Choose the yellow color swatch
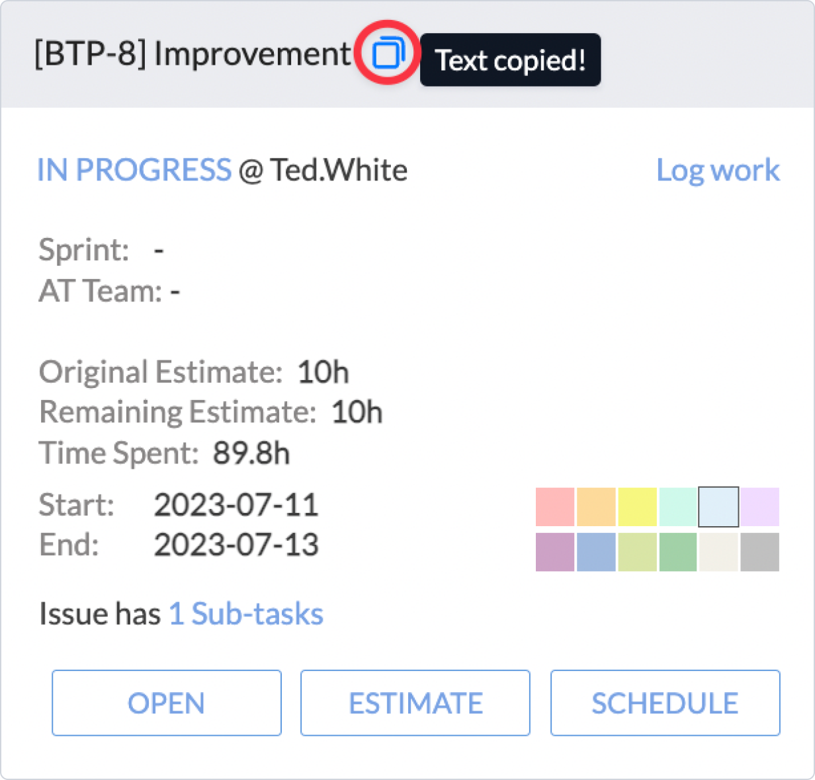Screen dimensions: 815x780 (x=637, y=507)
